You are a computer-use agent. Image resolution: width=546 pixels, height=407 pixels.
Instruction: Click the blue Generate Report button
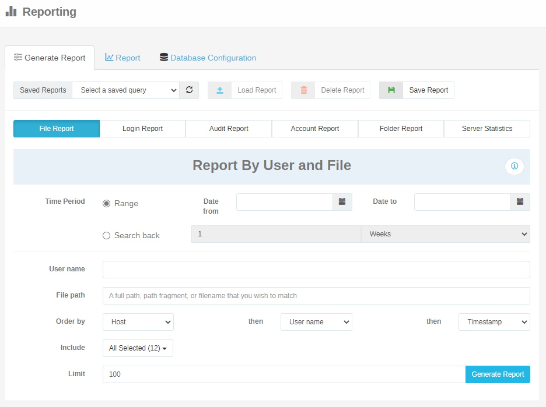point(498,374)
